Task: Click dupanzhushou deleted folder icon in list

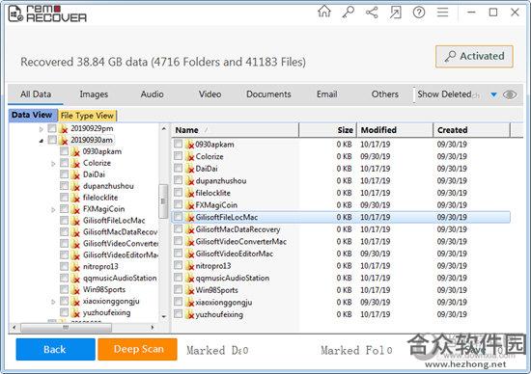Action: tap(189, 180)
